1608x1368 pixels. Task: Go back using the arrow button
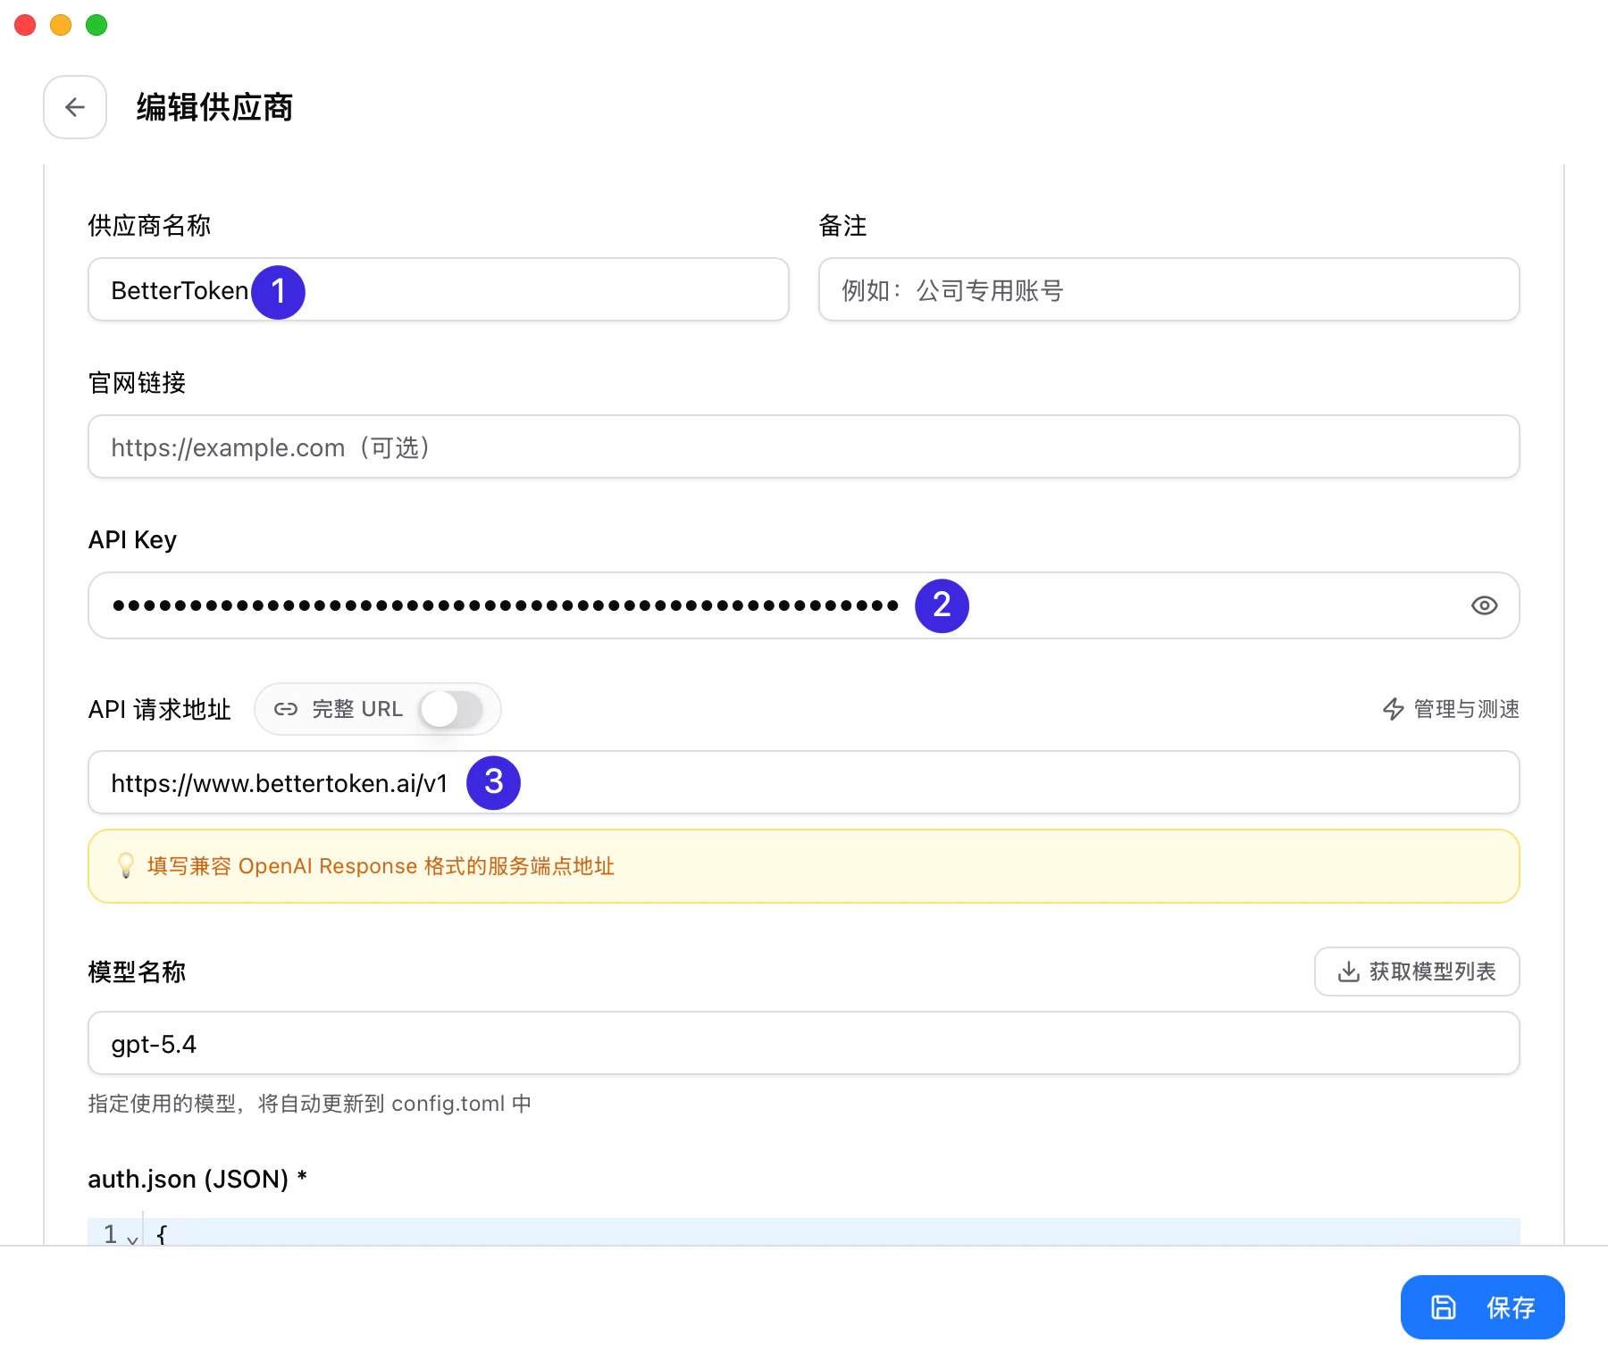point(75,107)
